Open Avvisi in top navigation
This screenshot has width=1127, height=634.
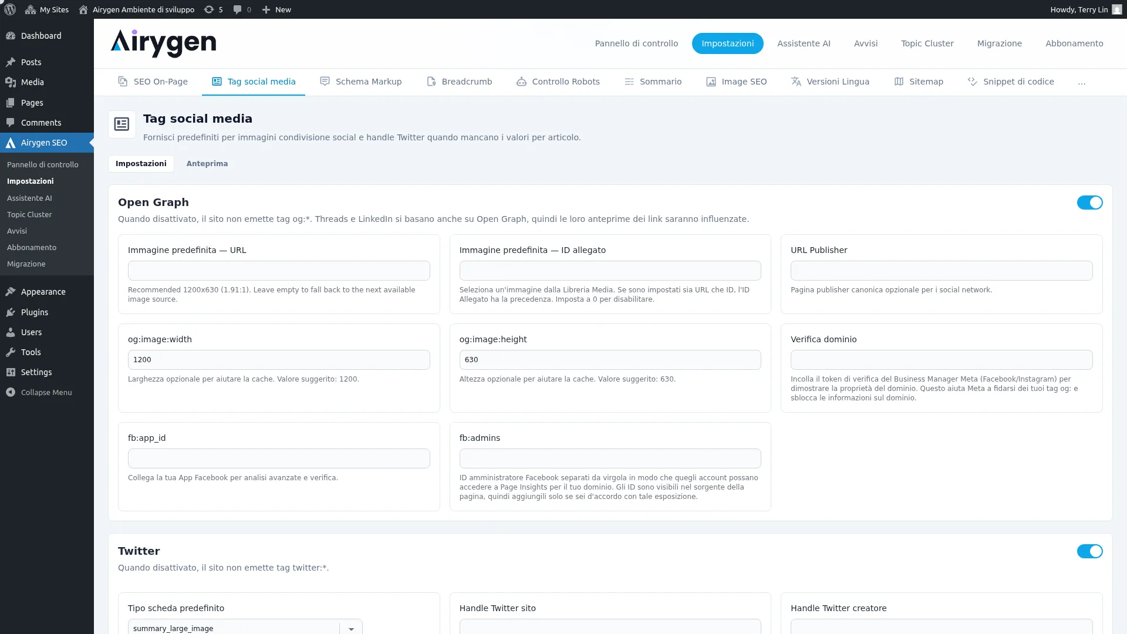click(x=866, y=43)
